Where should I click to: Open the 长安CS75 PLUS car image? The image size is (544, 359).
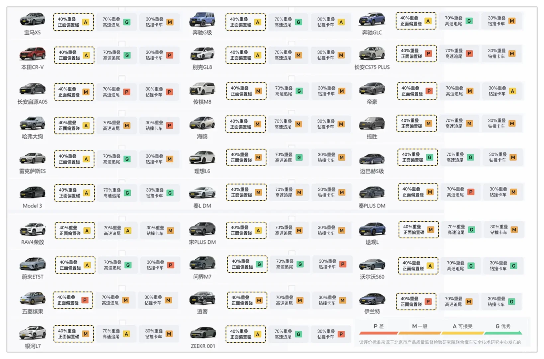372,54
